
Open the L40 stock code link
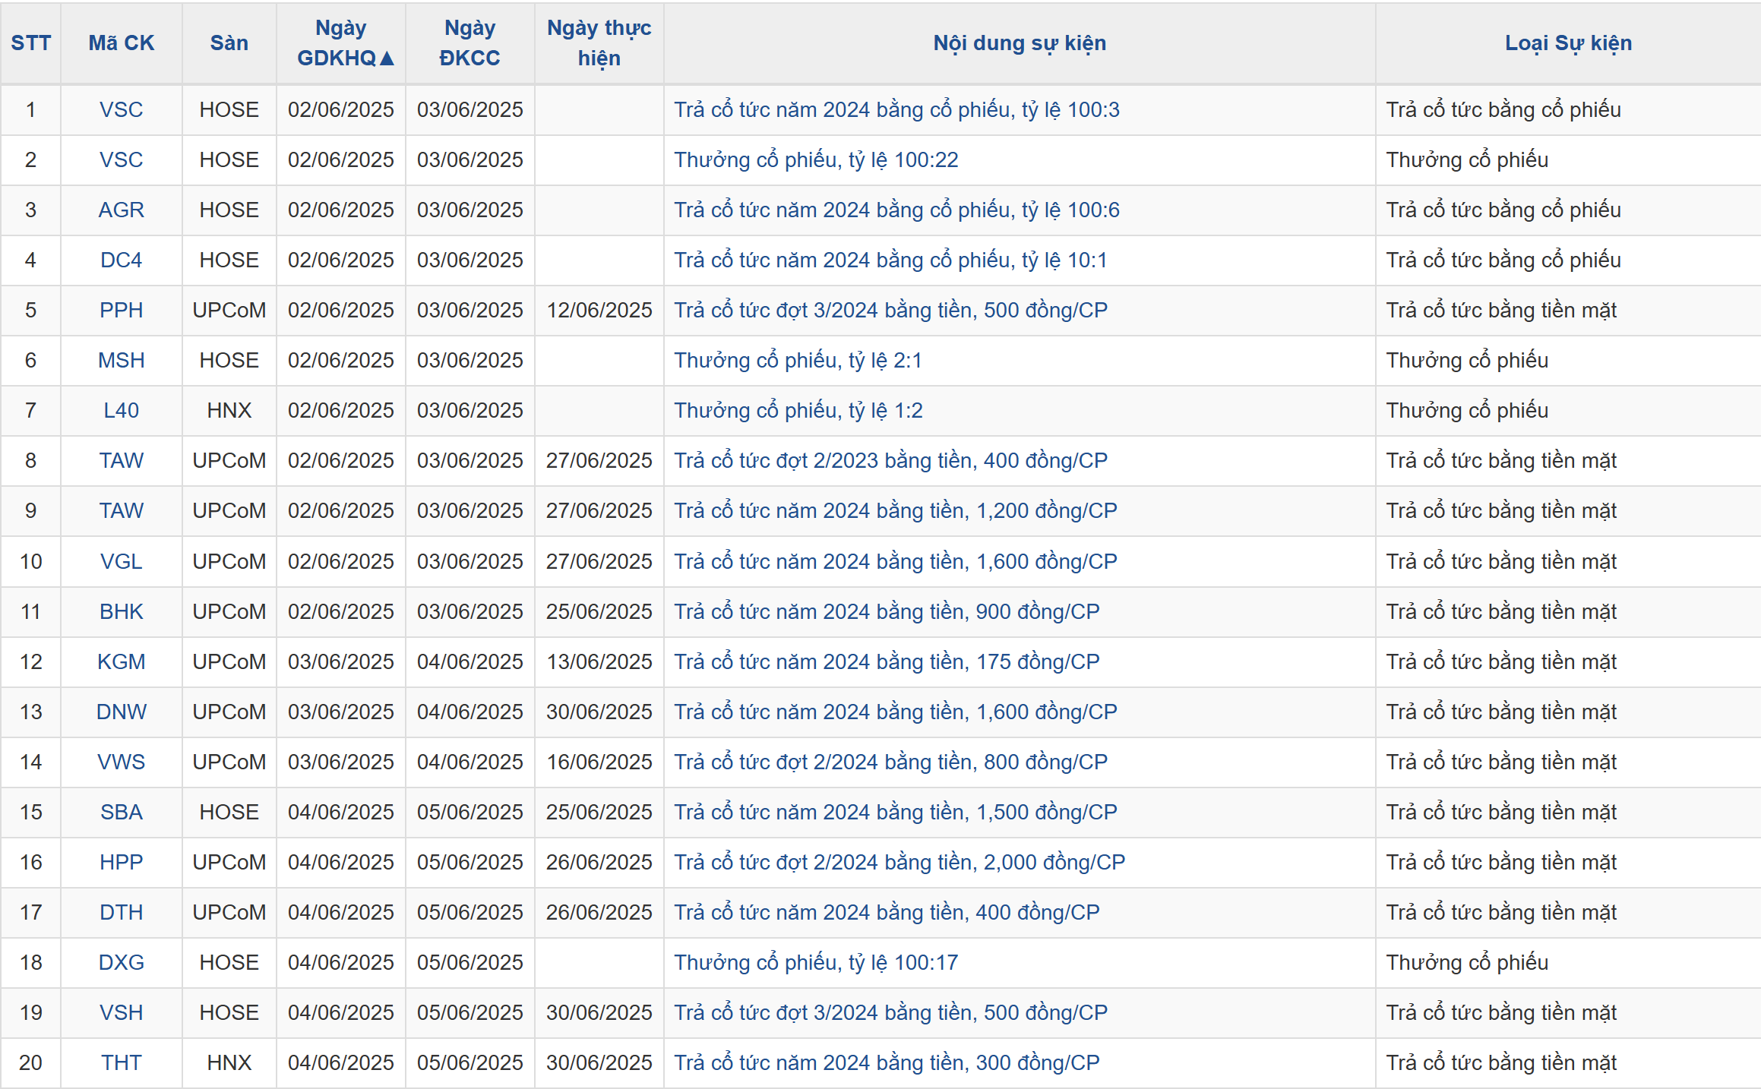(x=122, y=410)
